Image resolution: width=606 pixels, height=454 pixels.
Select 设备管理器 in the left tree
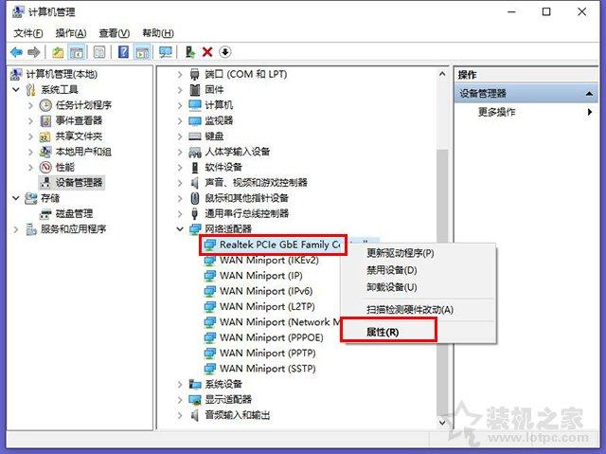(x=79, y=183)
